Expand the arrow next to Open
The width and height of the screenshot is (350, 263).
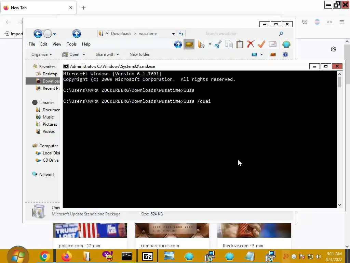[84, 54]
